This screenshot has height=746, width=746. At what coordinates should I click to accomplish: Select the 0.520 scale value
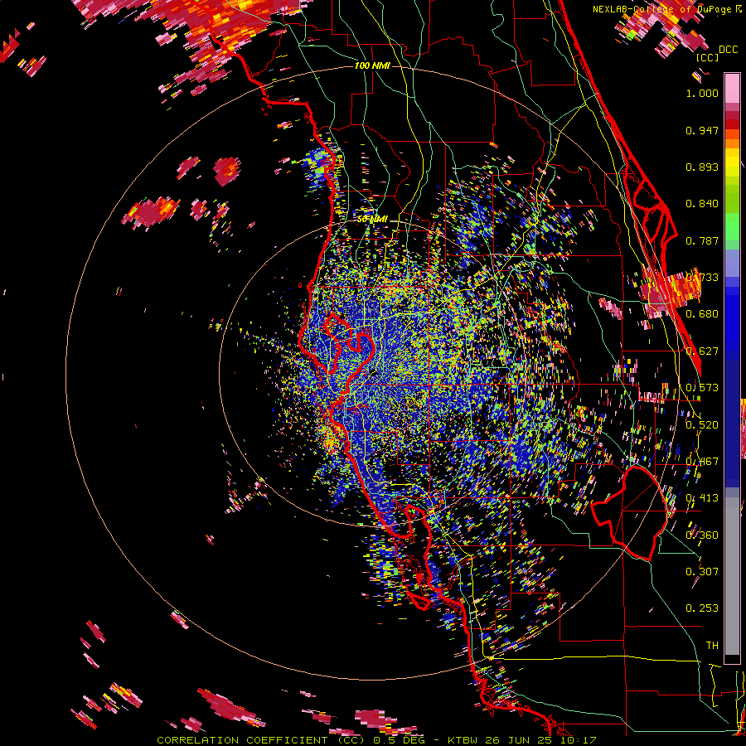click(702, 424)
